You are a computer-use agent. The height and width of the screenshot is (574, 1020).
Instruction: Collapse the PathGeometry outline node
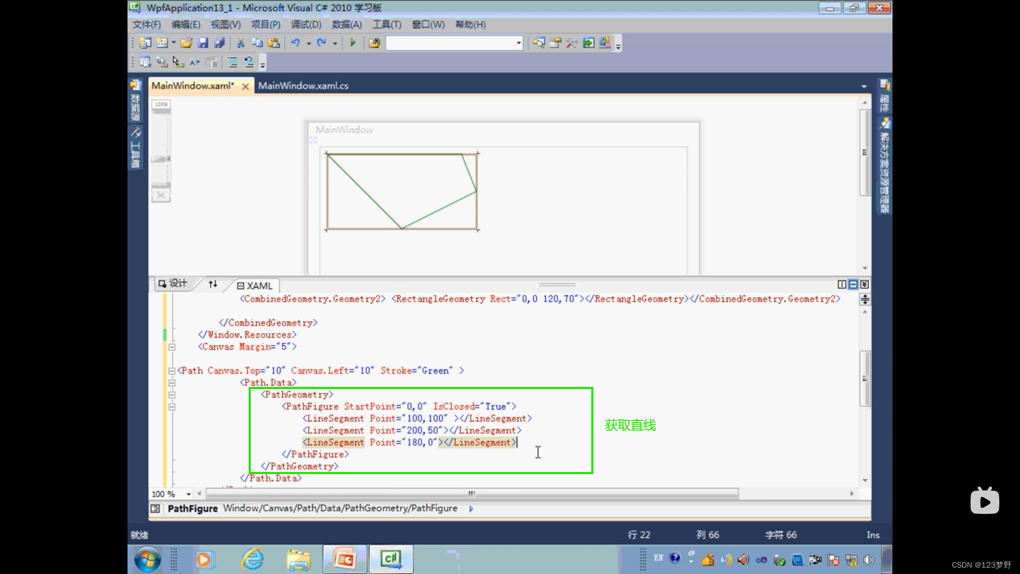tap(172, 395)
